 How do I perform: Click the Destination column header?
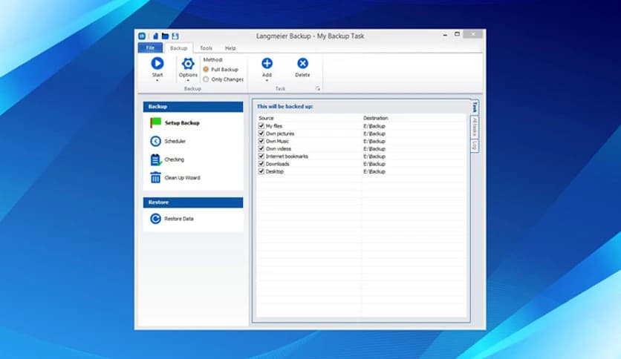[376, 118]
